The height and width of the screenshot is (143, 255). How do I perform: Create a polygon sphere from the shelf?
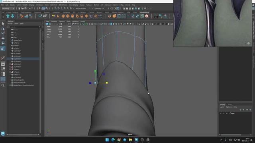click(x=63, y=16)
